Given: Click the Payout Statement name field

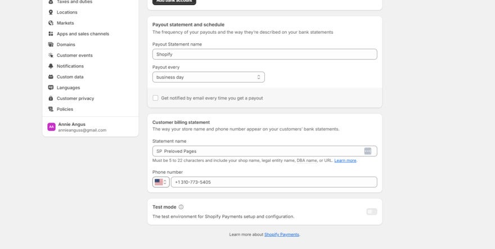Looking at the screenshot, I should [x=264, y=55].
